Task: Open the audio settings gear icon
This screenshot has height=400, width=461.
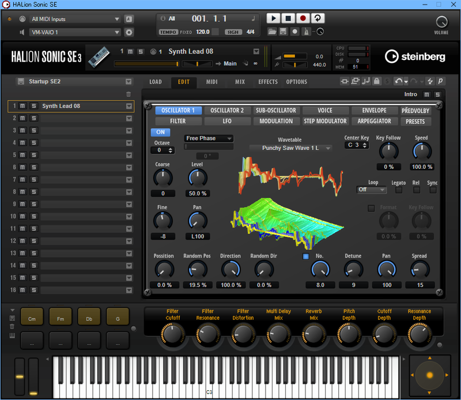Action: [x=129, y=32]
